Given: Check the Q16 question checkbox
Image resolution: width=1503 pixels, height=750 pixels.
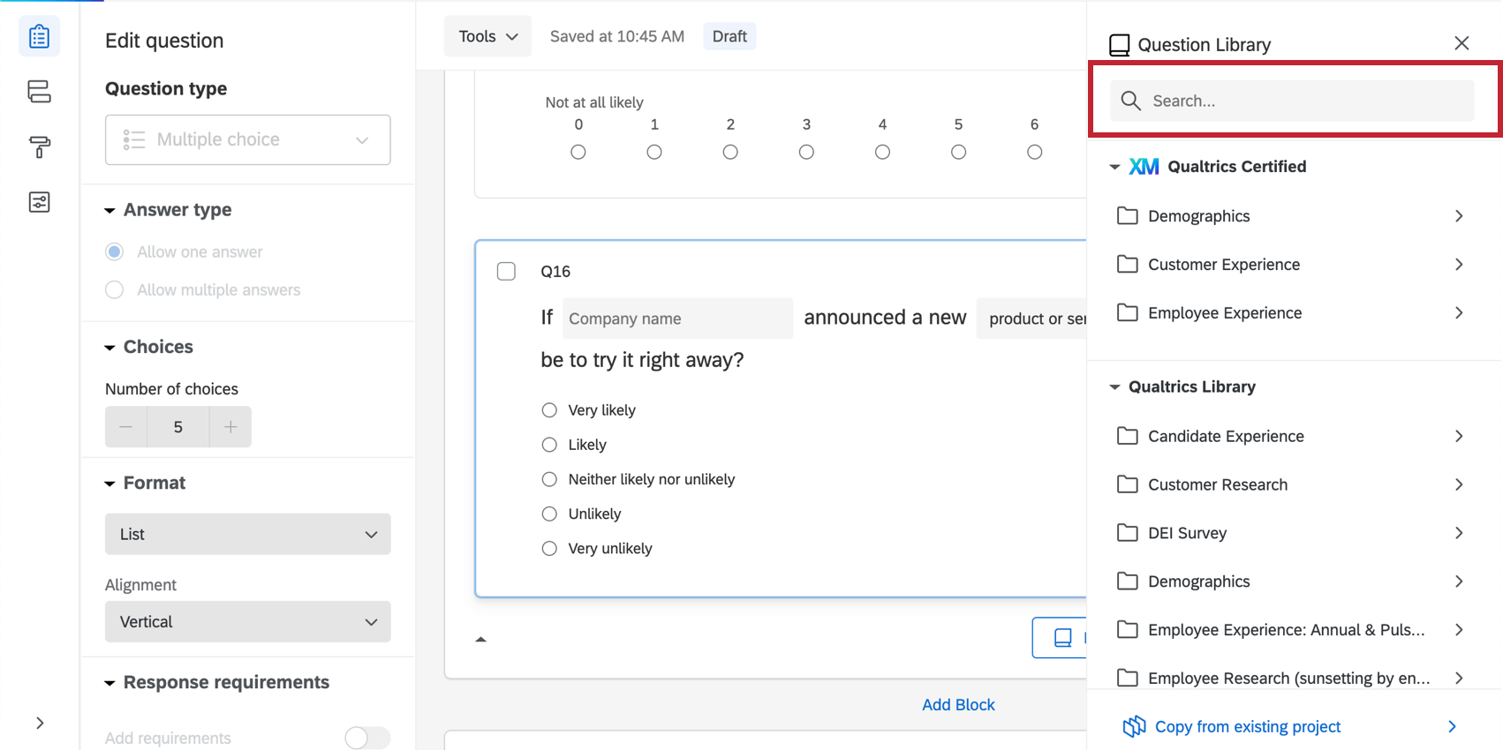Looking at the screenshot, I should (506, 271).
